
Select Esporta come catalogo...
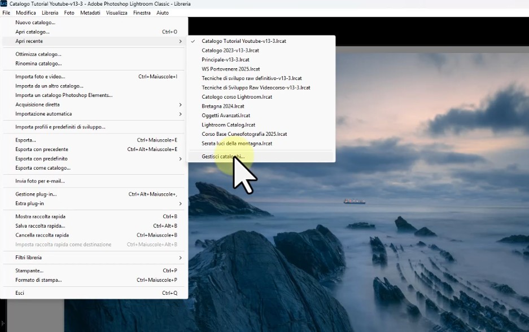[94, 168]
